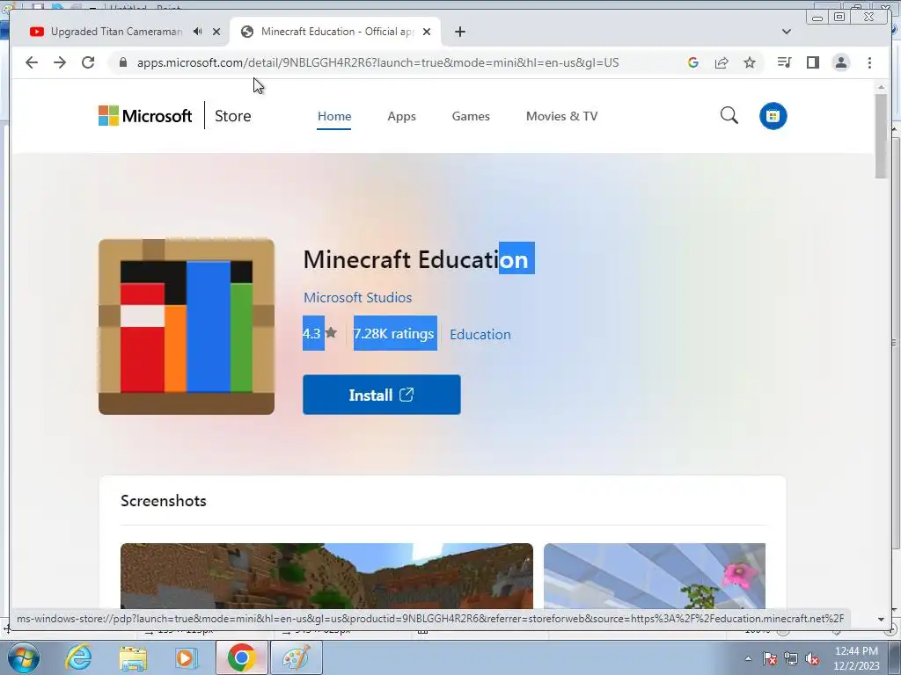Open the second screenshot with pink flower
Viewport: 901px width, 675px height.
point(655,576)
